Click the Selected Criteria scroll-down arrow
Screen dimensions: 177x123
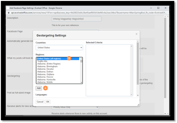pyautogui.click(x=131, y=94)
